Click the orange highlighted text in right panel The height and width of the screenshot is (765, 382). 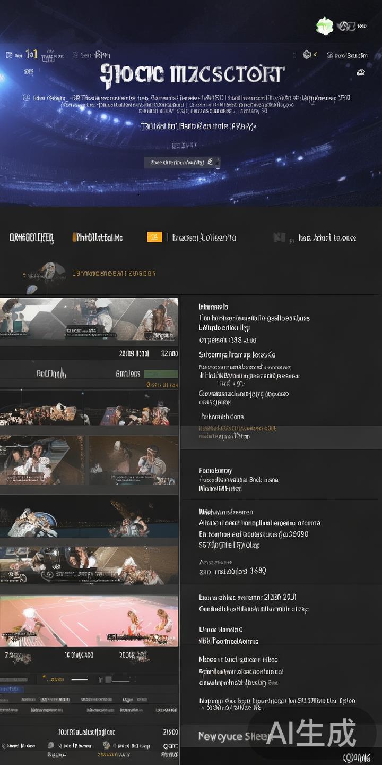(237, 428)
